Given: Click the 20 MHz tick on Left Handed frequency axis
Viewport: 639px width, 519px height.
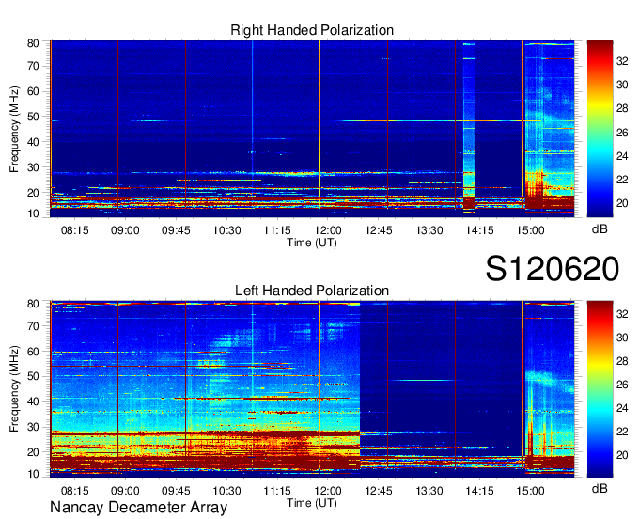Looking at the screenshot, I should pos(33,452).
